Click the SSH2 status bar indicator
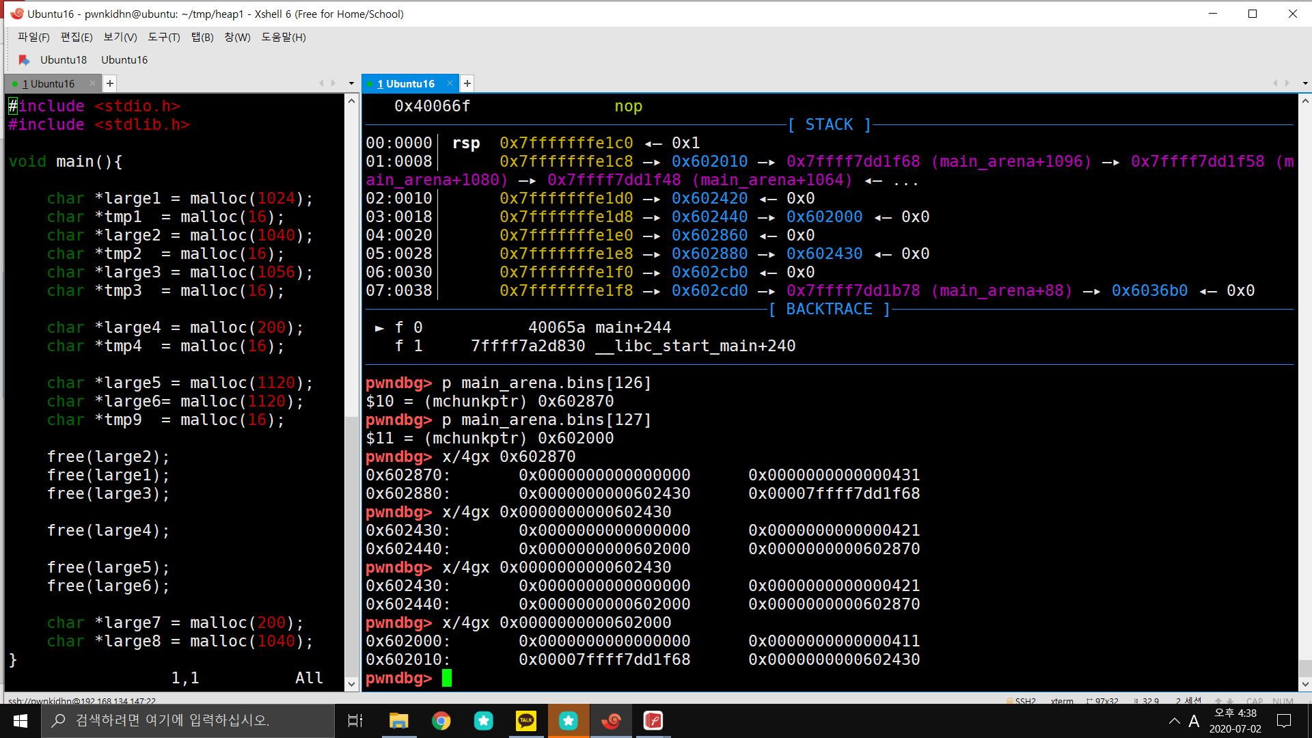This screenshot has height=738, width=1312. (x=1022, y=700)
